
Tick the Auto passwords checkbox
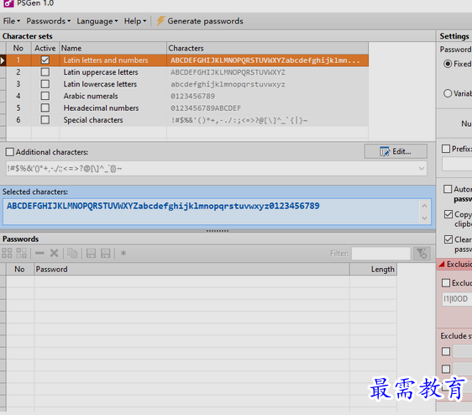point(448,189)
